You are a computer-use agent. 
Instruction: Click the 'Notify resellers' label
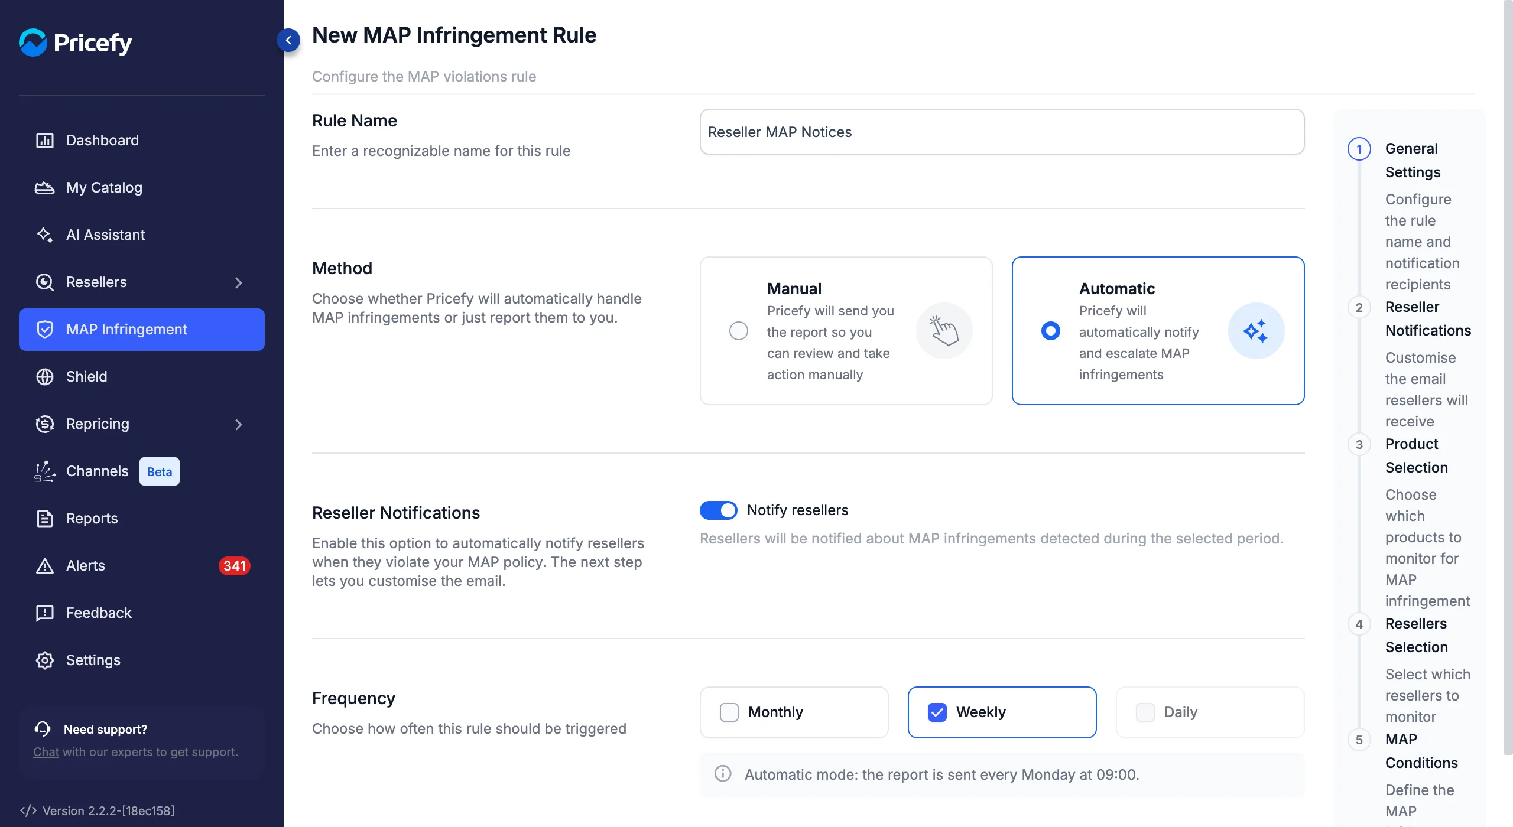(797, 510)
